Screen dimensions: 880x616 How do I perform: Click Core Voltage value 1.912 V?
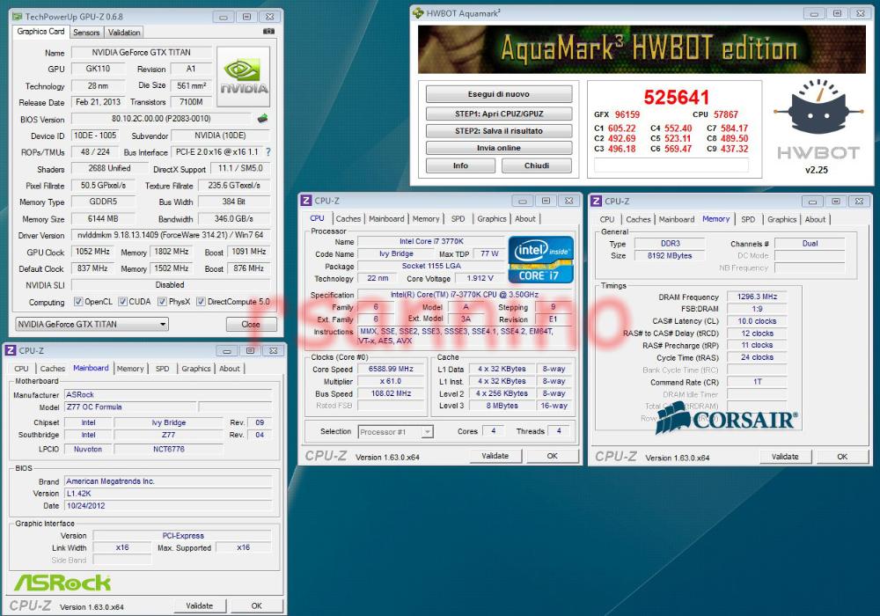click(x=480, y=278)
